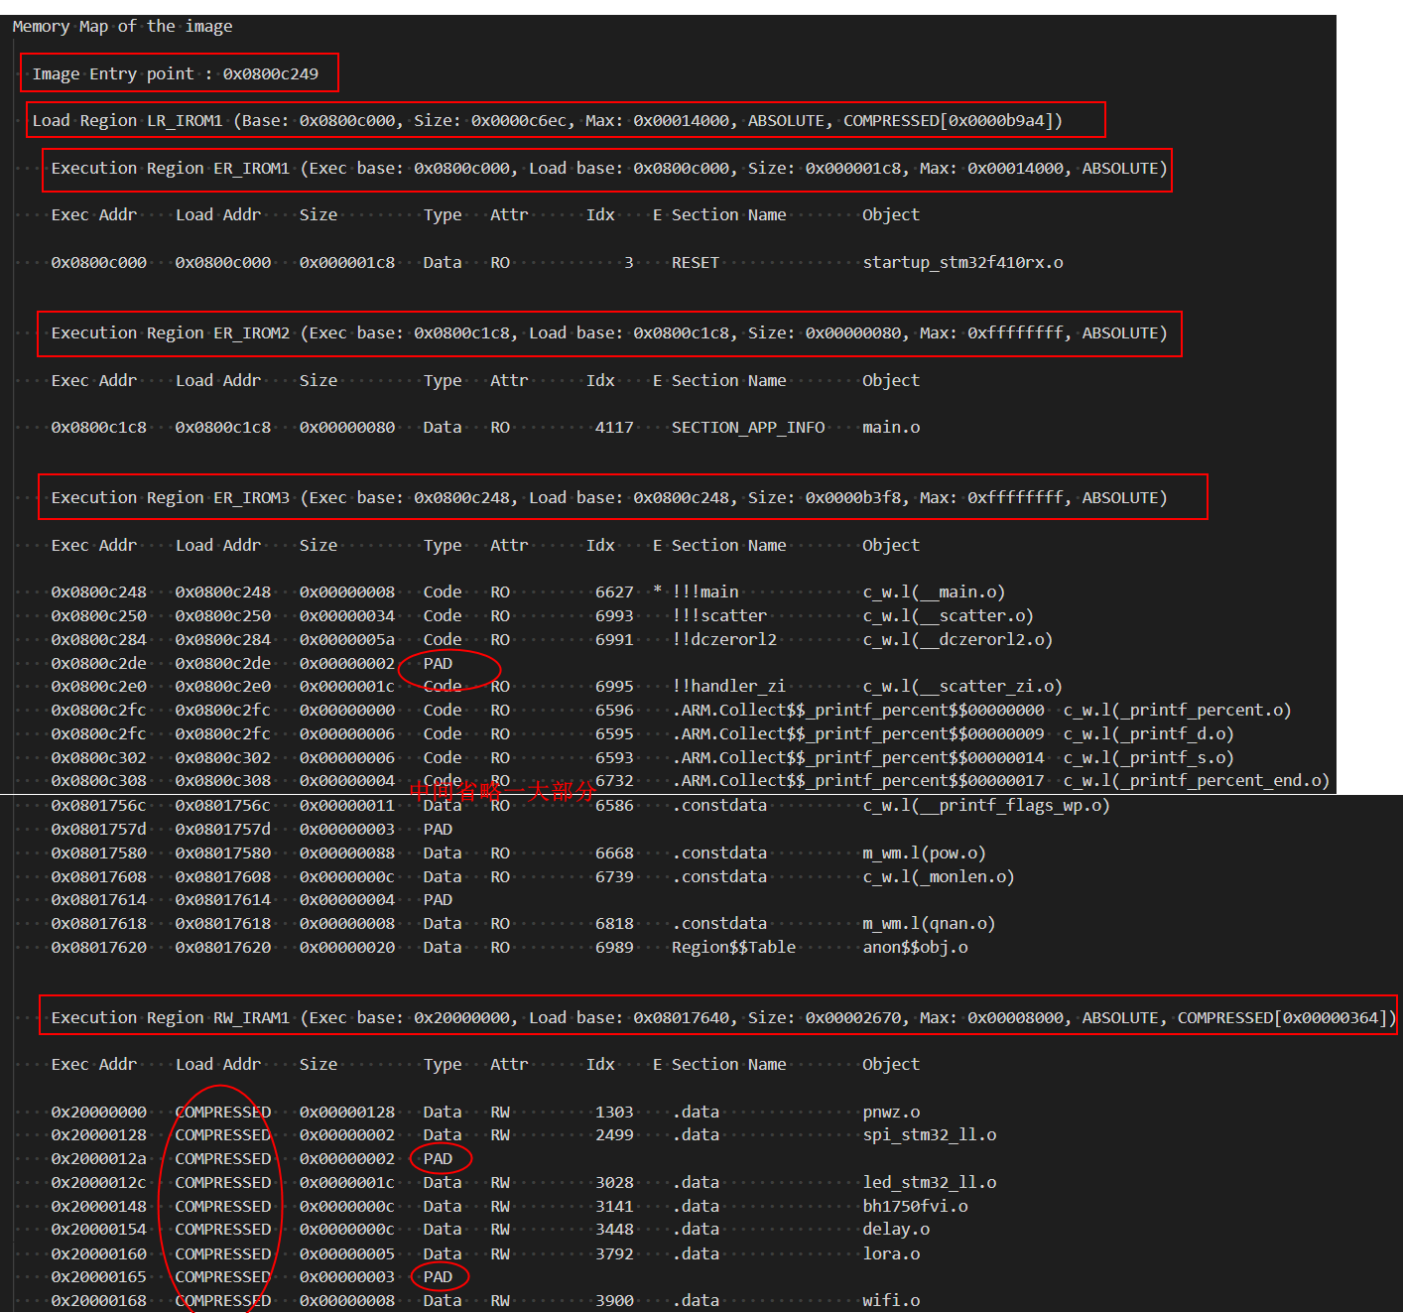
Task: Click c_w.l(__scatter_zi.o) object entry
Action: (x=962, y=687)
